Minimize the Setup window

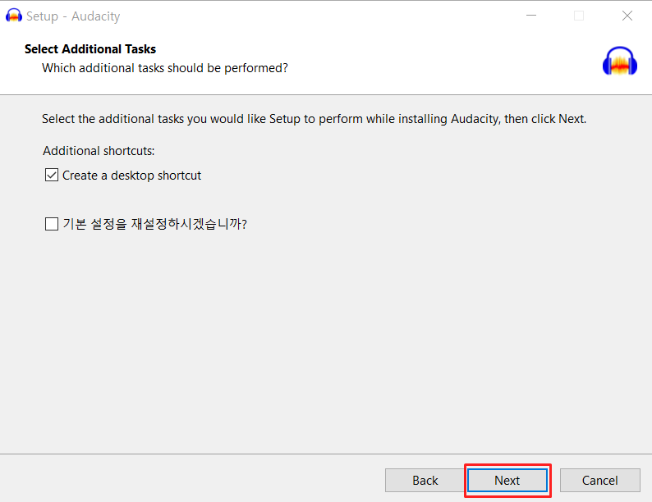[531, 16]
